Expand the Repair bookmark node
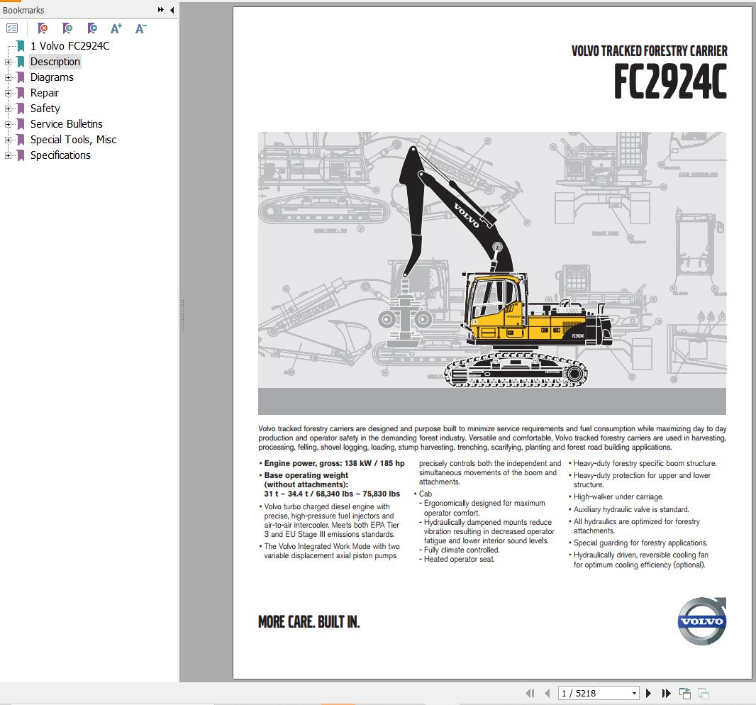Image resolution: width=756 pixels, height=705 pixels. point(8,93)
